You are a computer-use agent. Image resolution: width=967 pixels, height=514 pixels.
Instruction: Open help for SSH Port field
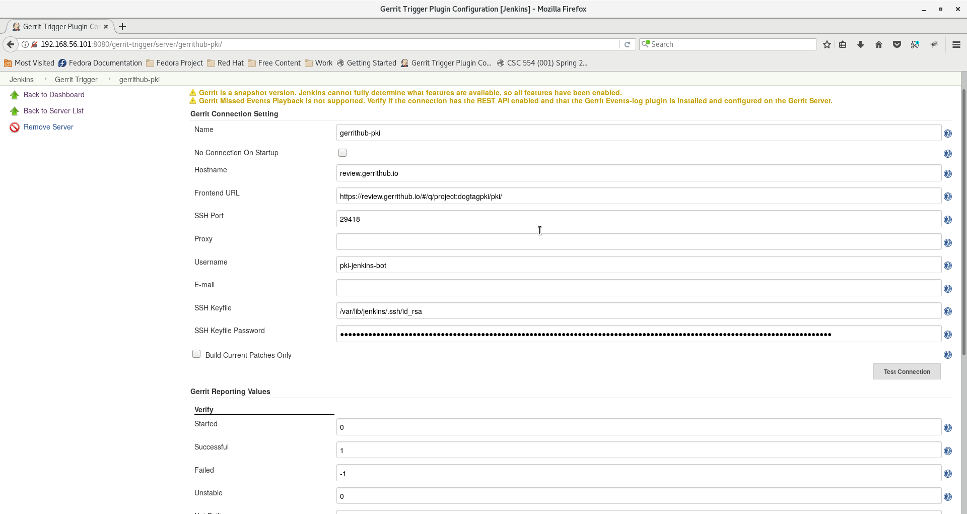(x=947, y=220)
